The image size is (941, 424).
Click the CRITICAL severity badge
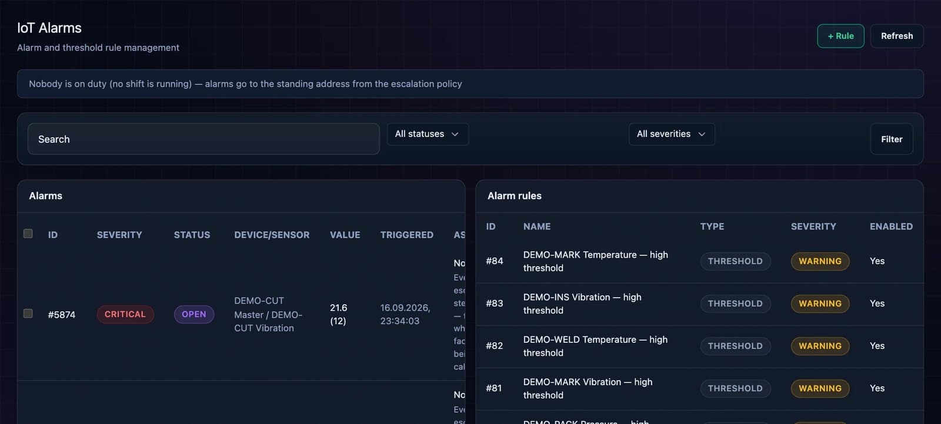(125, 314)
